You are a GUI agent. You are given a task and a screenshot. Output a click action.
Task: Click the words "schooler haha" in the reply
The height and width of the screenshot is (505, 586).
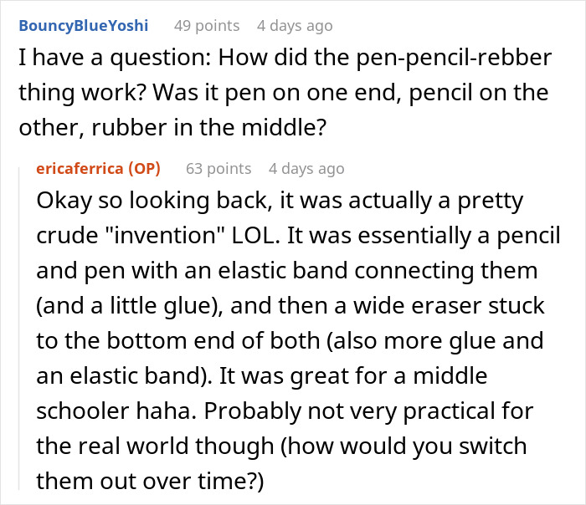[x=116, y=411]
